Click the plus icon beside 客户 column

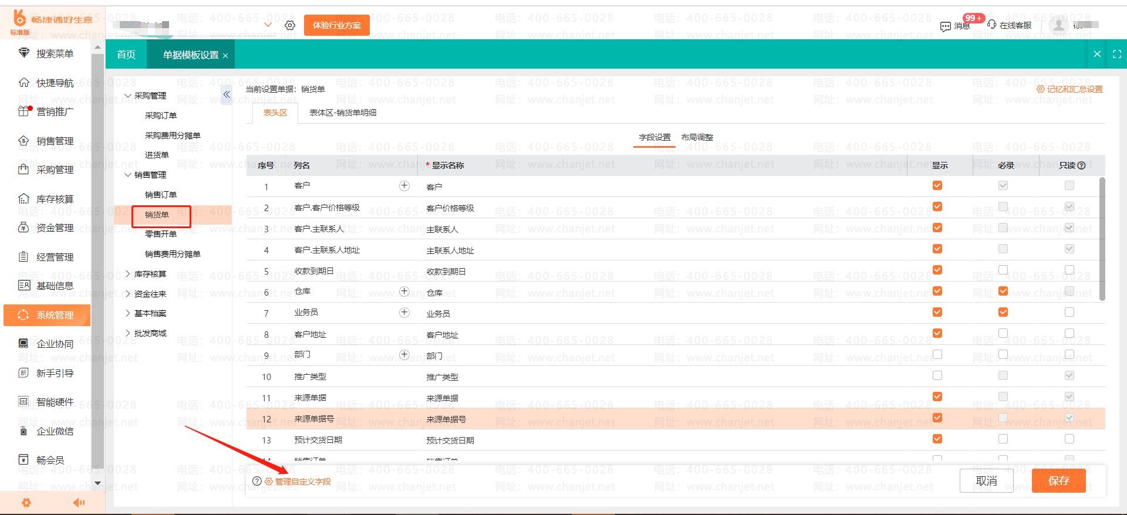404,186
